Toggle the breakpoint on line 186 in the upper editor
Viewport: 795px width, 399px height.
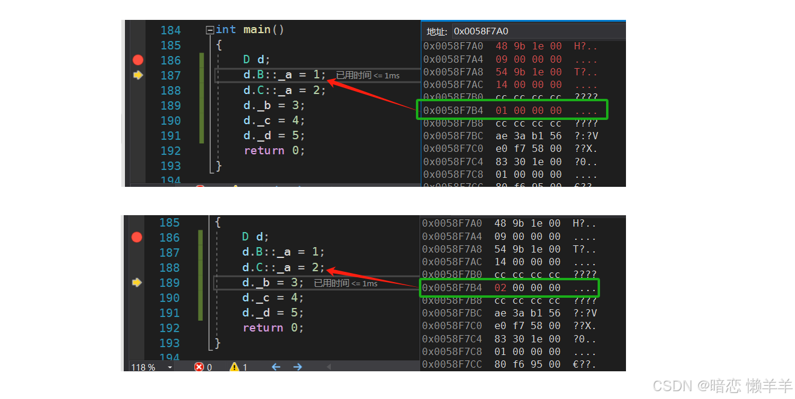tap(138, 60)
